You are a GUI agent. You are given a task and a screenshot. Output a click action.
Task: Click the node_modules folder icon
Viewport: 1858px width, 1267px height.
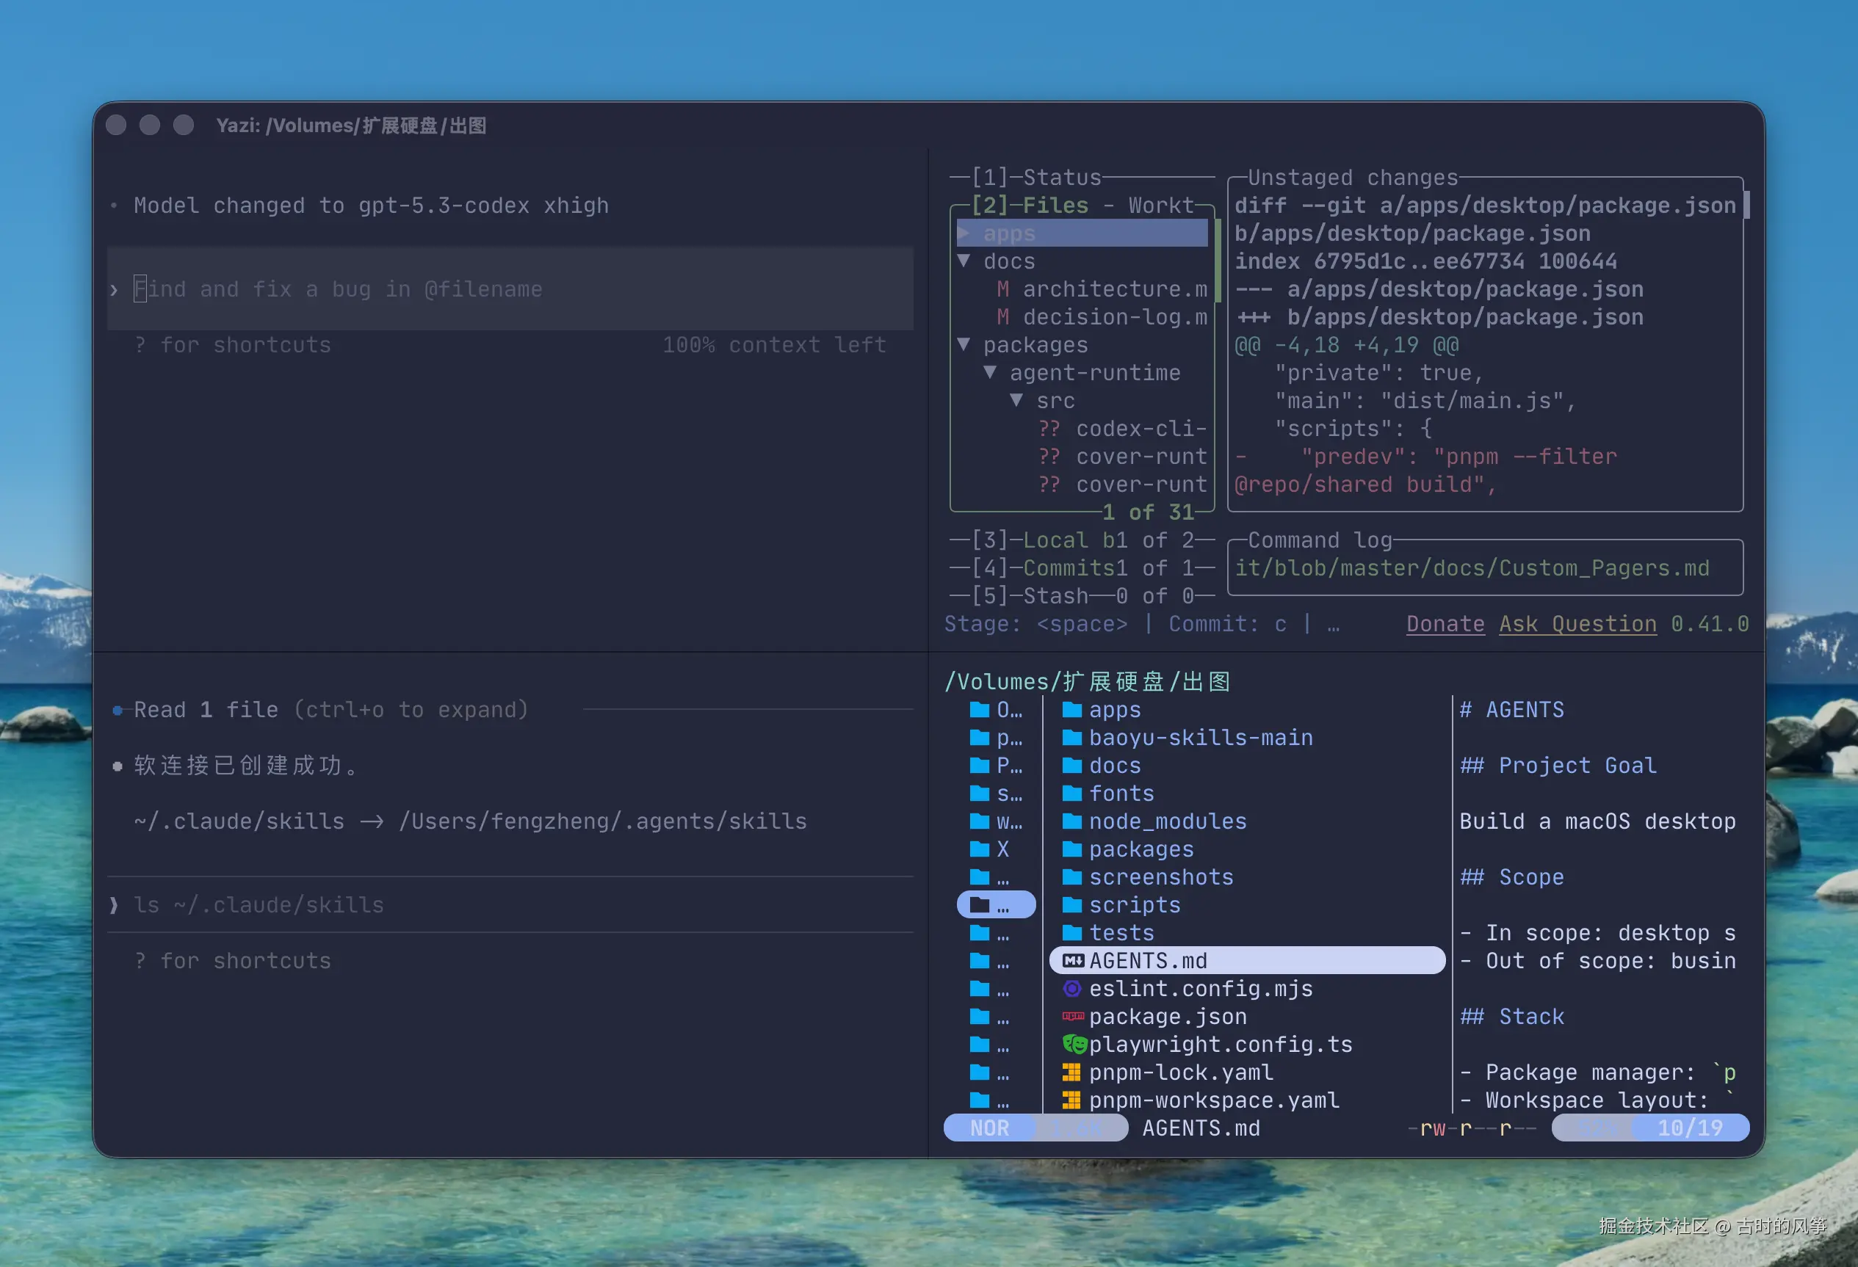(1071, 821)
